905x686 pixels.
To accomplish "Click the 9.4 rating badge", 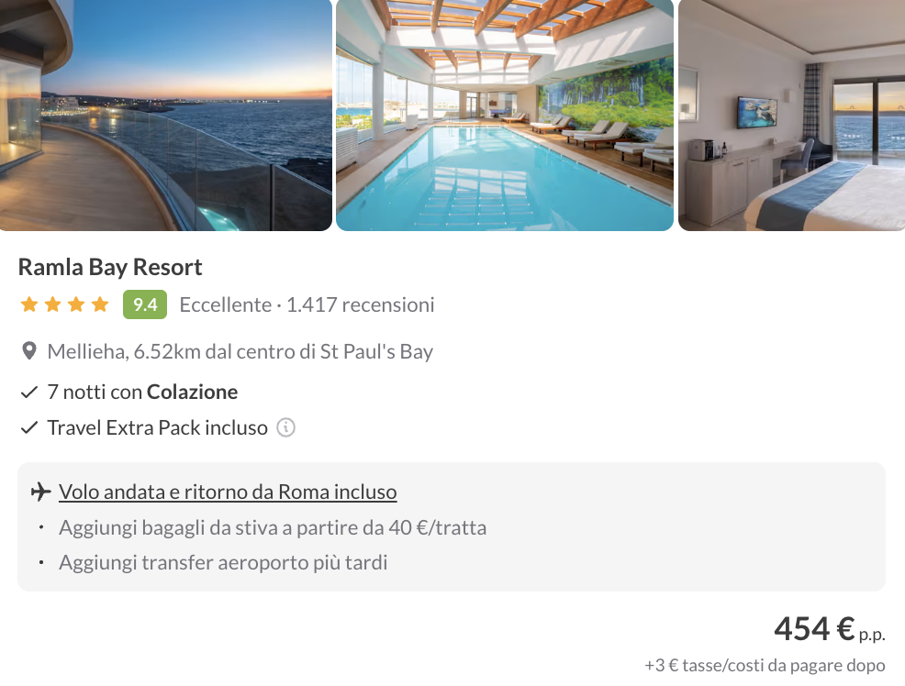I will tap(145, 304).
